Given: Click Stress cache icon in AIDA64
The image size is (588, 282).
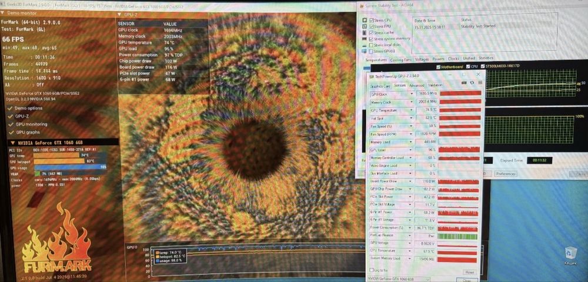Looking at the screenshot, I should [x=365, y=32].
